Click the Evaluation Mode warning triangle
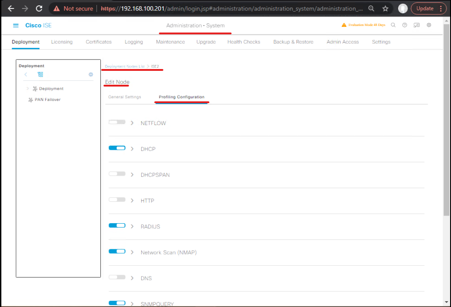 click(x=344, y=25)
